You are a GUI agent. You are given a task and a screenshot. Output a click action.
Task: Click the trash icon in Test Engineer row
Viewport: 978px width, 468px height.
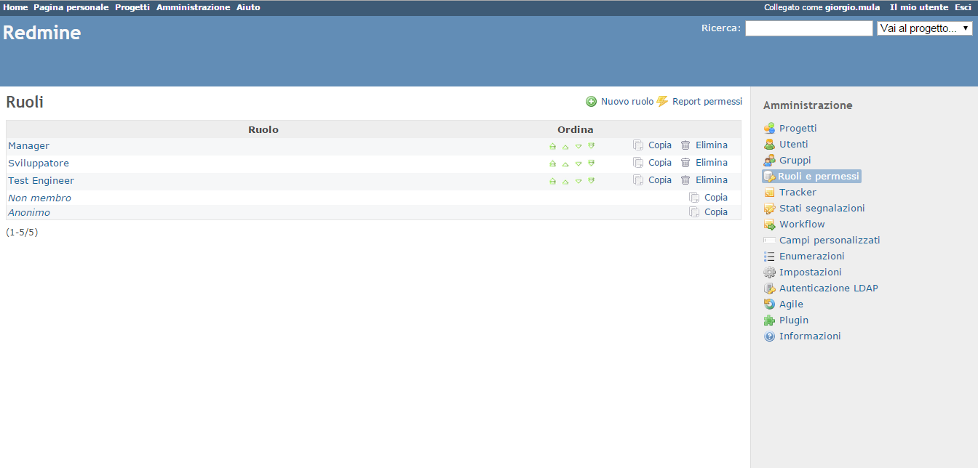(x=685, y=180)
